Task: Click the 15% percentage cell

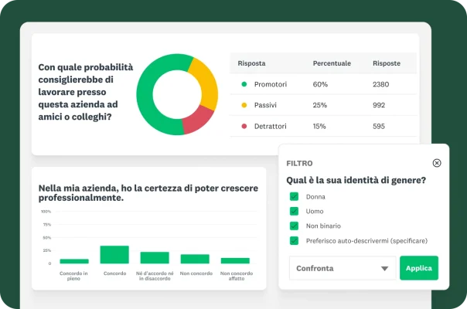Action: tap(319, 126)
